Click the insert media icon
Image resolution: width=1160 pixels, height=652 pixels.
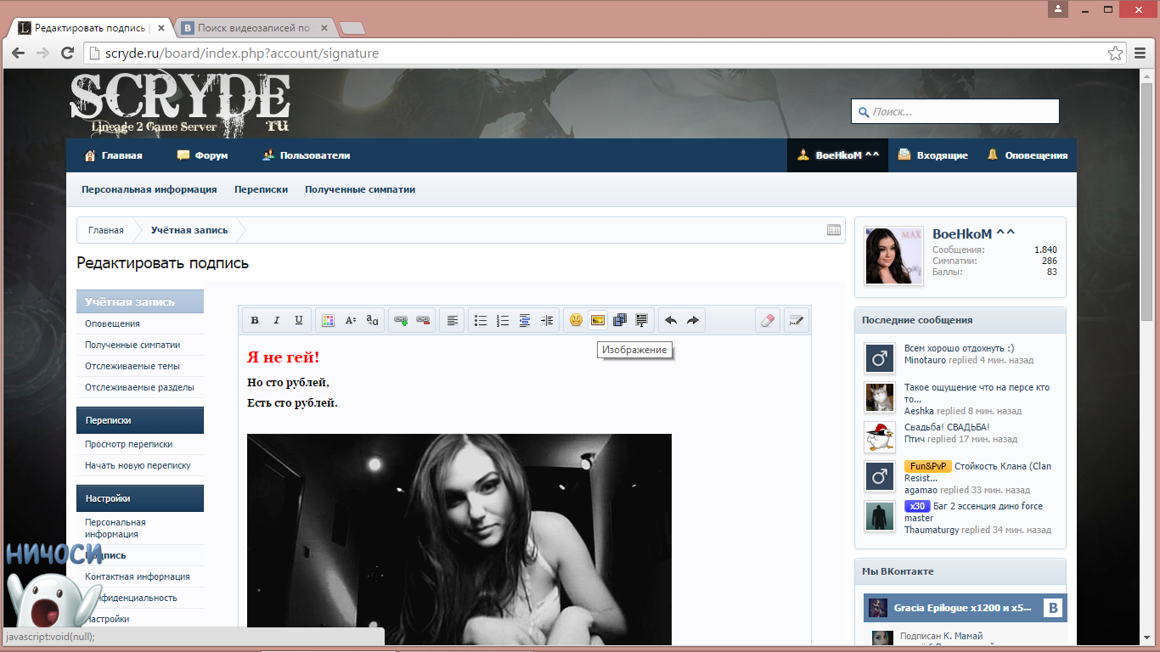620,320
